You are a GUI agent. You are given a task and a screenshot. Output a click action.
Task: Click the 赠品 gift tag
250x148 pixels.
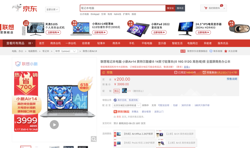click(116, 91)
